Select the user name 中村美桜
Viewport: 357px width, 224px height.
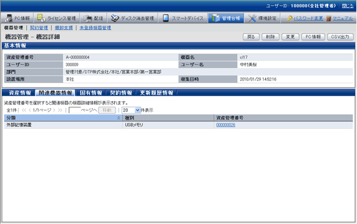click(248, 65)
